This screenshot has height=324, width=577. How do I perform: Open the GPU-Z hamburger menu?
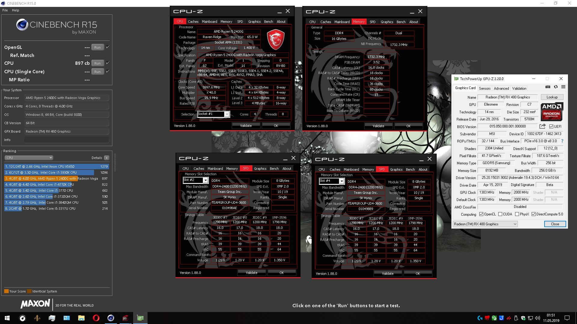tap(563, 87)
